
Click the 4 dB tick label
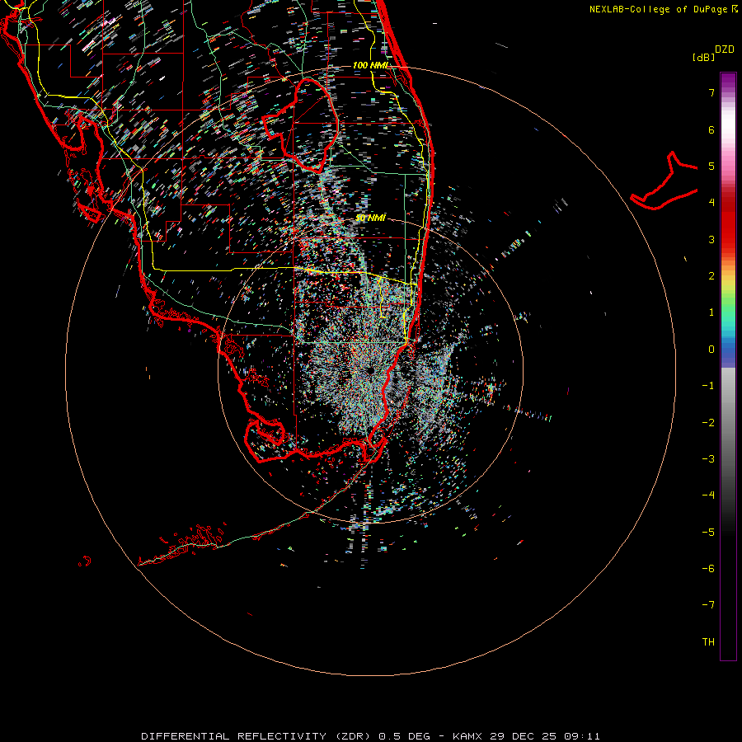(711, 203)
